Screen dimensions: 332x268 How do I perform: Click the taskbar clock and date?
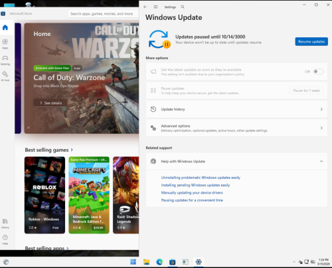pos(323,262)
